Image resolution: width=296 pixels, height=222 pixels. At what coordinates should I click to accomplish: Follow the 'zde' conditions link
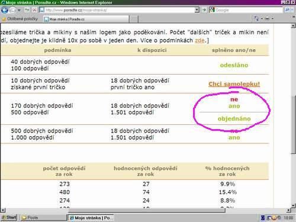(x=200, y=40)
